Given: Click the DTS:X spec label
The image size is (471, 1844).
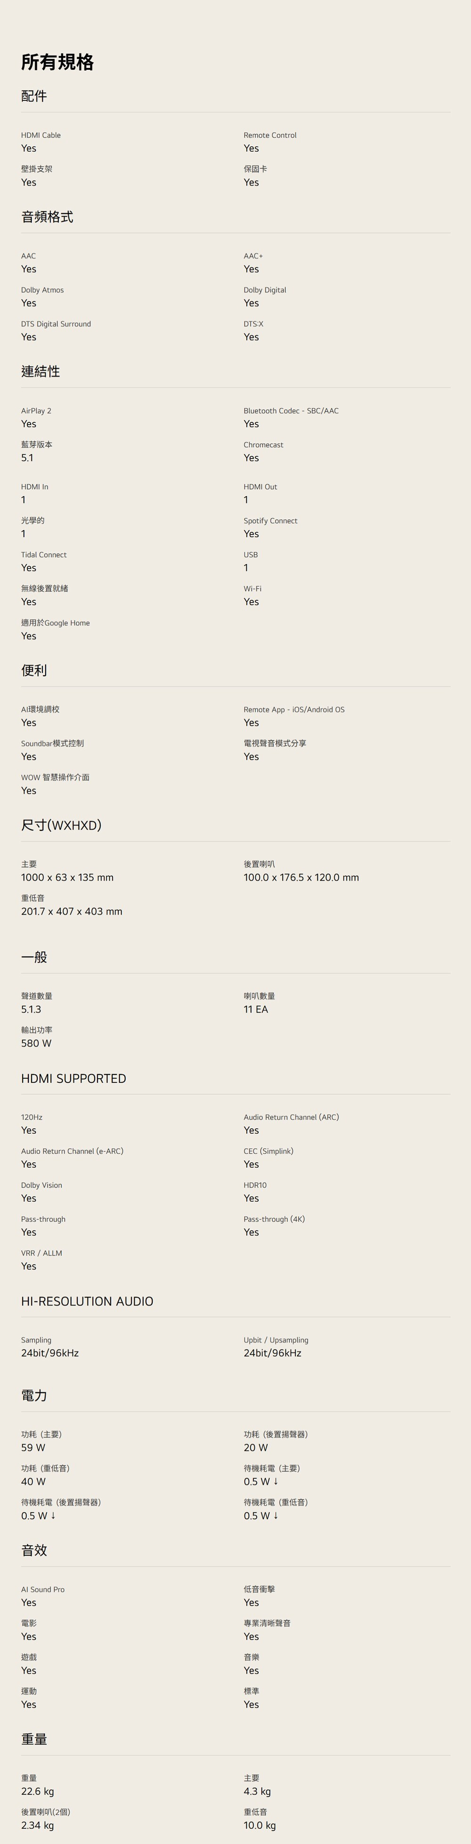Looking at the screenshot, I should [253, 324].
